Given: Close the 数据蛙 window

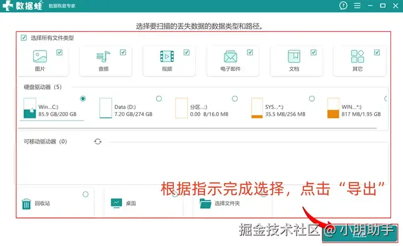Looking at the screenshot, I should coord(396,6).
